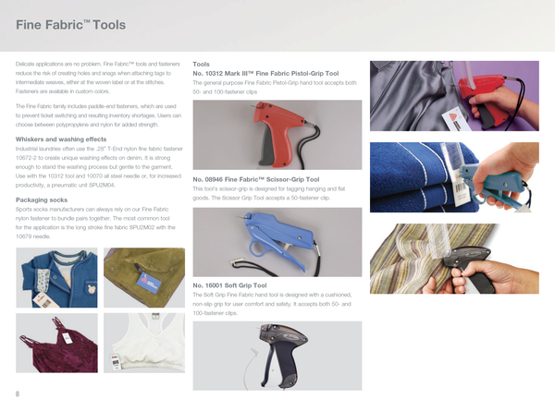Open the photo of tagging gray satin garment
The image size is (555, 399).
pos(454,96)
